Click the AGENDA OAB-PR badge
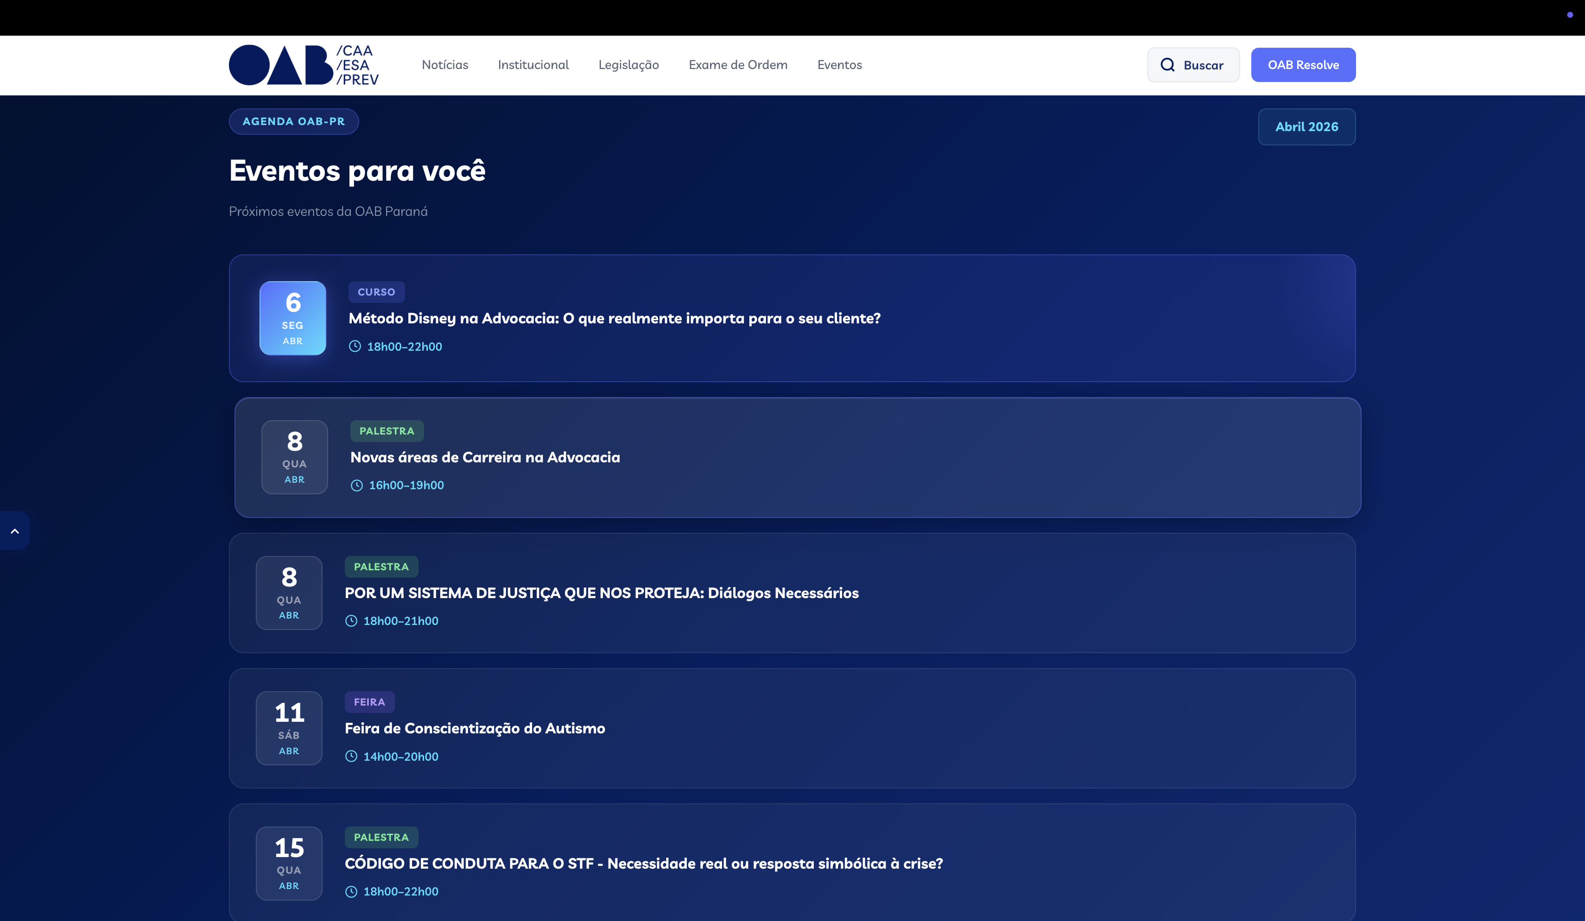This screenshot has width=1585, height=921. (x=294, y=121)
